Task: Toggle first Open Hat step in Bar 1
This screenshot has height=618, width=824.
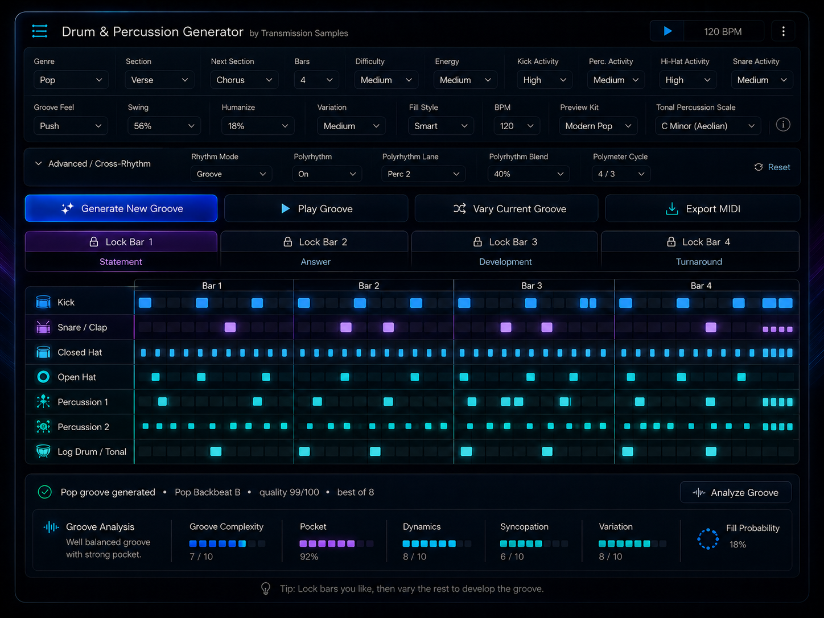Action: 155,377
